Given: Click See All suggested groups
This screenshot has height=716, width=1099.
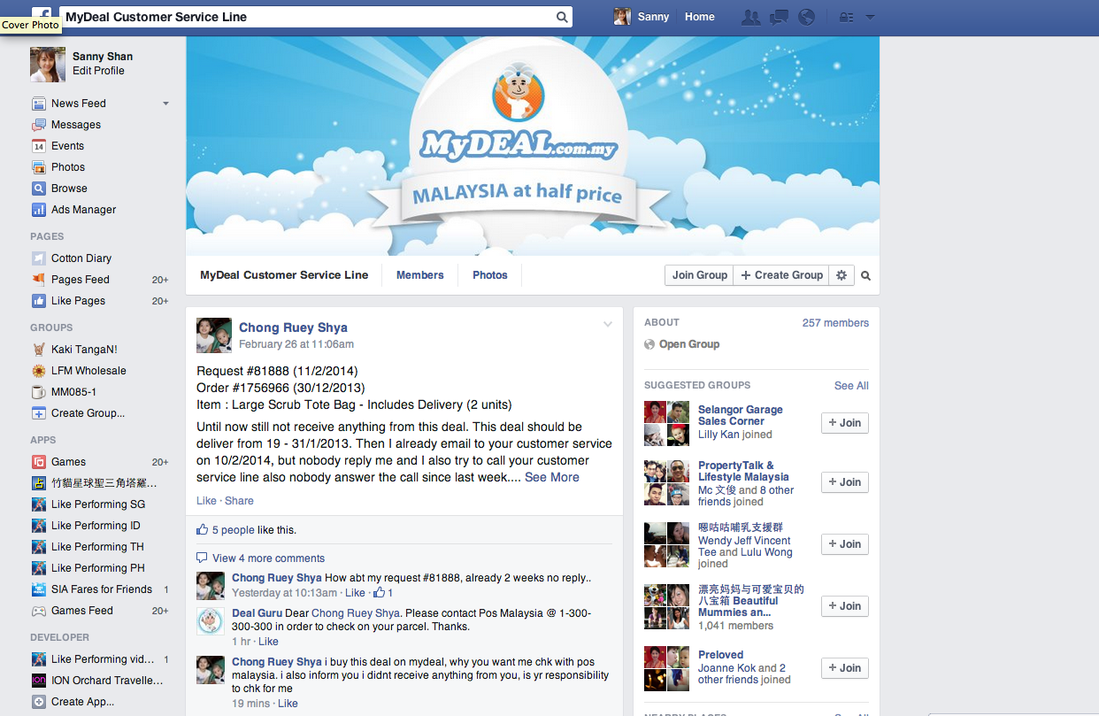Looking at the screenshot, I should [851, 386].
